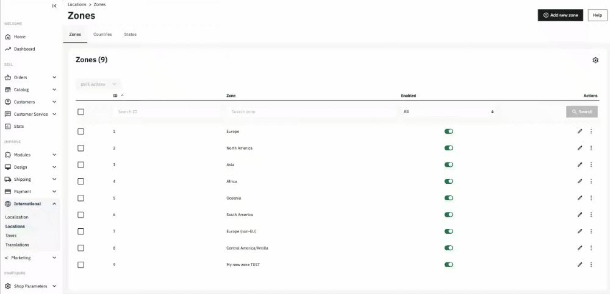Viewport: 610px width, 294px height.
Task: Disable the Europe zone toggle
Action: 448,131
